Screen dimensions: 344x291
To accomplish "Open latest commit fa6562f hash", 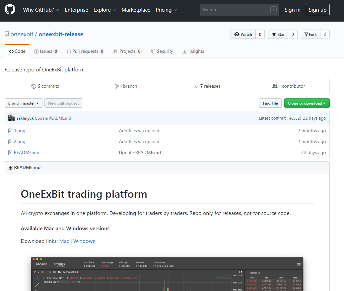I will click(294, 118).
